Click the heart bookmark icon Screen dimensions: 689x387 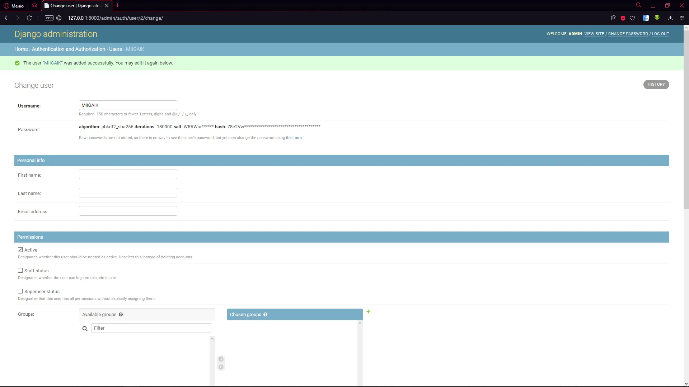coord(632,18)
